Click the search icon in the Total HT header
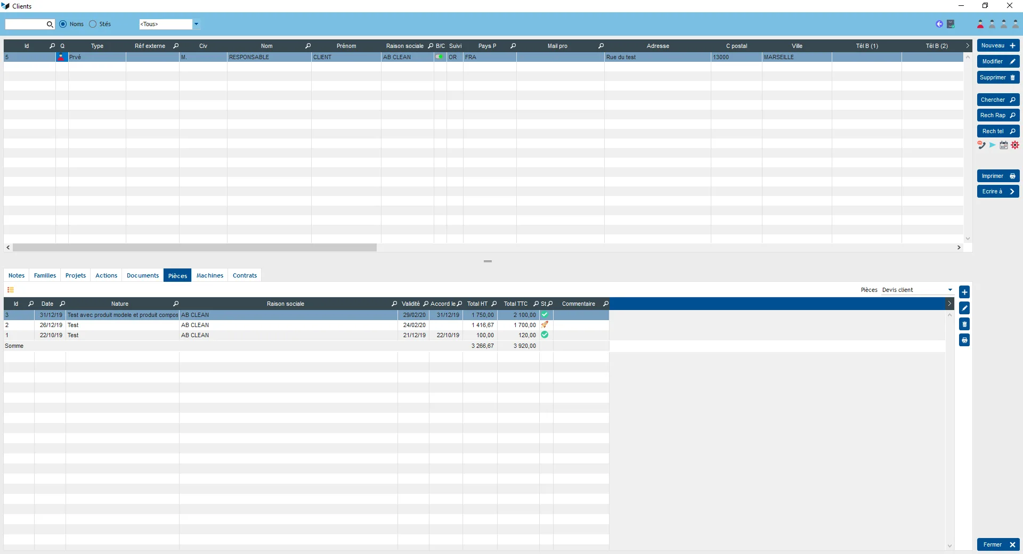This screenshot has width=1023, height=554. [x=494, y=304]
